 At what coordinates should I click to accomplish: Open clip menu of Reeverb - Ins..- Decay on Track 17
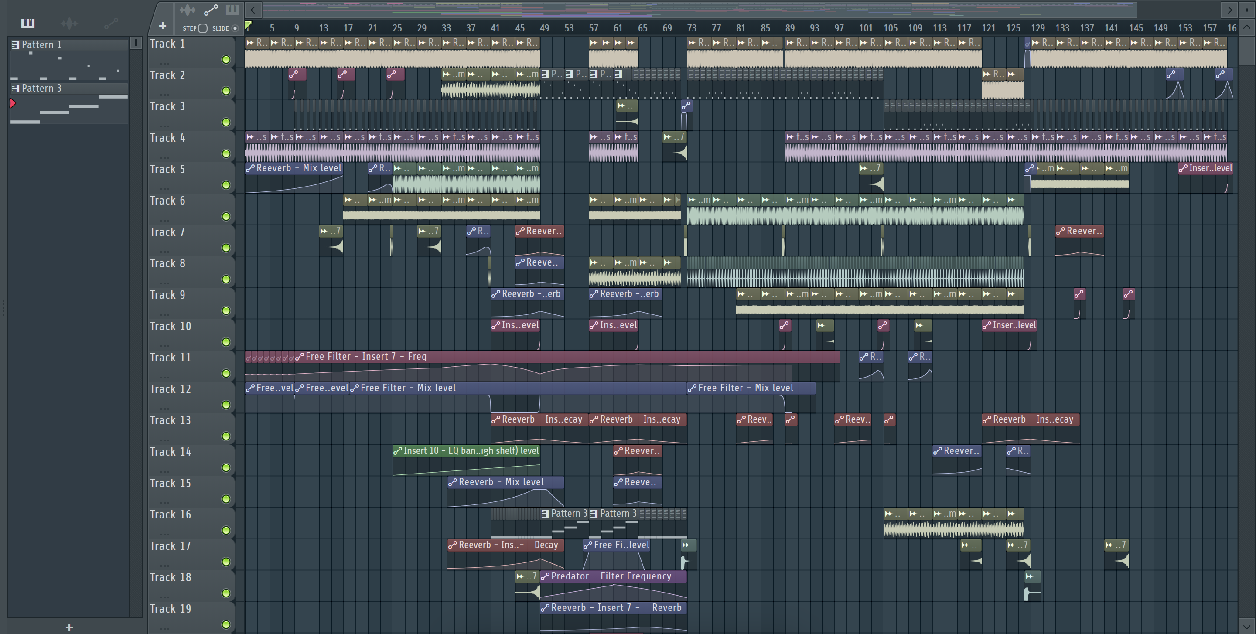point(453,545)
